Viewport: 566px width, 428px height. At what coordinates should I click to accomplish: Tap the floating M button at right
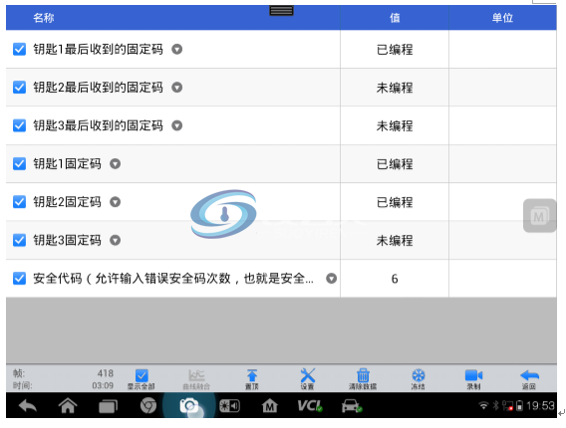pyautogui.click(x=539, y=216)
